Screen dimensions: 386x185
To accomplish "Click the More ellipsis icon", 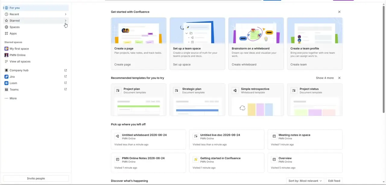I will pos(6,99).
